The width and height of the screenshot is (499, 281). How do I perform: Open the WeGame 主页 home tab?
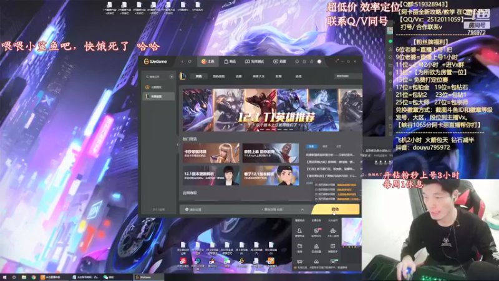coord(208,61)
